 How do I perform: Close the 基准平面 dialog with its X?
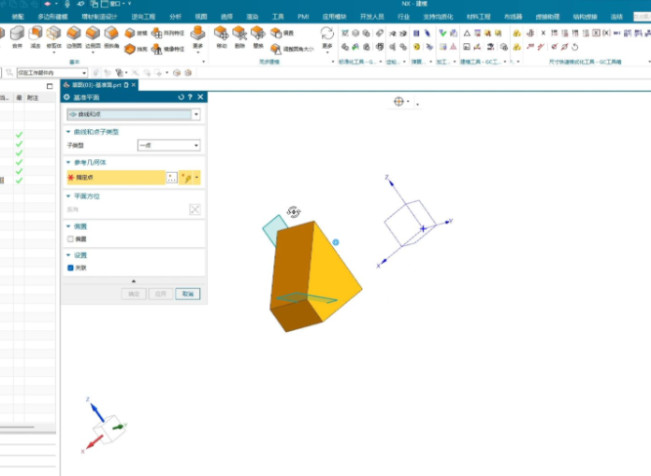pyautogui.click(x=200, y=97)
